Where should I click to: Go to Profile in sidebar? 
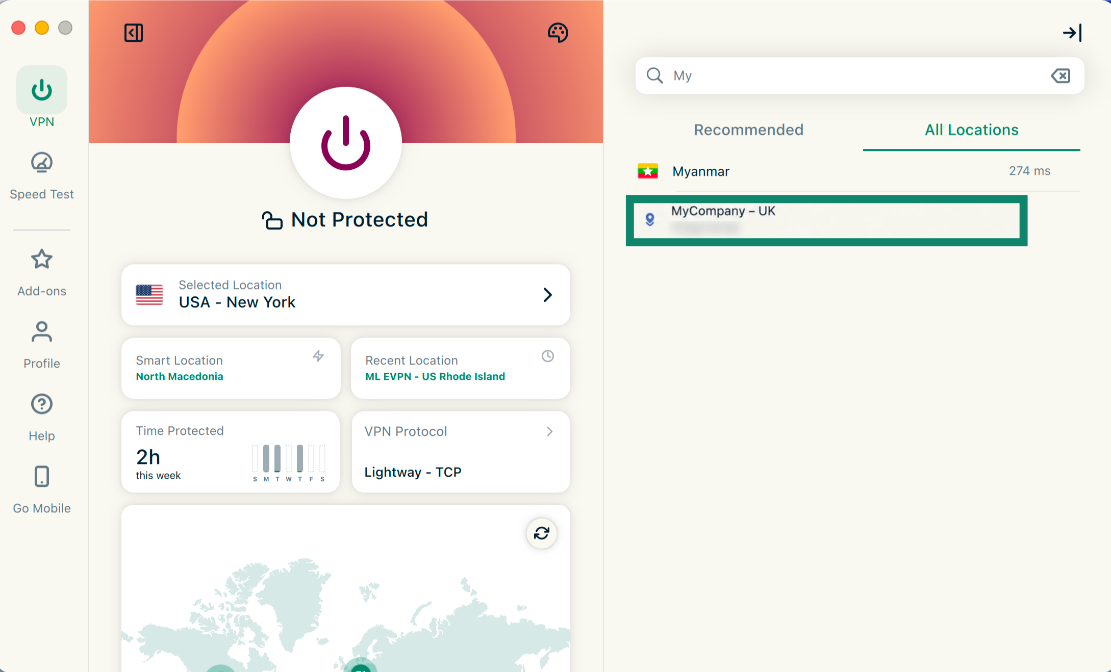[x=42, y=345]
